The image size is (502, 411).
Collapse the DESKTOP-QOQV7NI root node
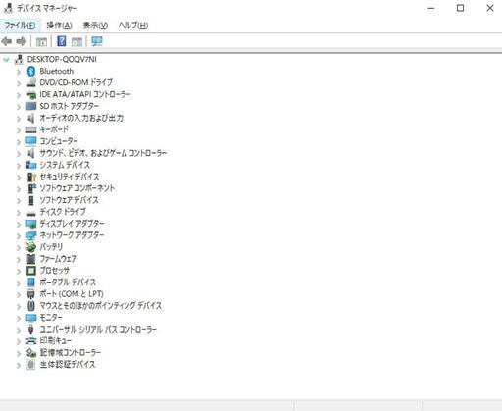point(6,59)
